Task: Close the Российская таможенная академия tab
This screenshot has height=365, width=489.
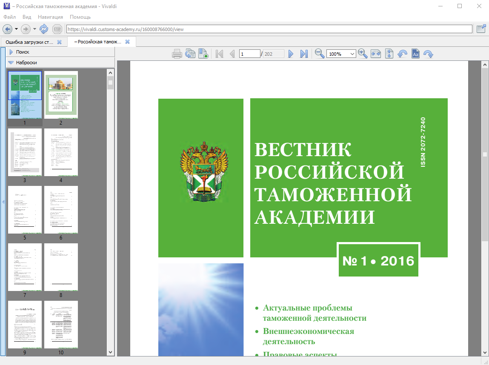Action: click(127, 42)
